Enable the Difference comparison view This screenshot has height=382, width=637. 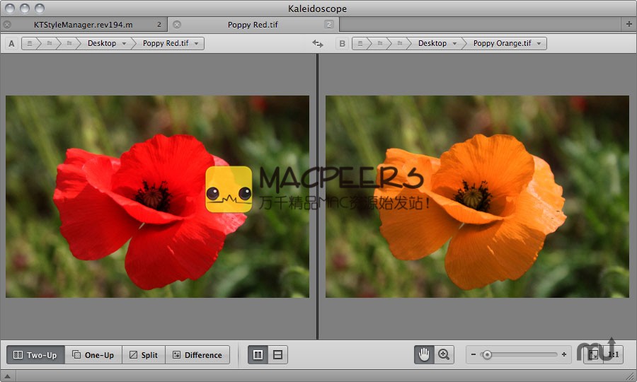(197, 355)
